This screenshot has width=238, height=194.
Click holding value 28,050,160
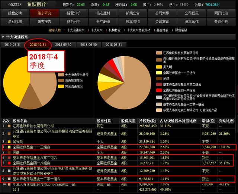(x=147, y=134)
